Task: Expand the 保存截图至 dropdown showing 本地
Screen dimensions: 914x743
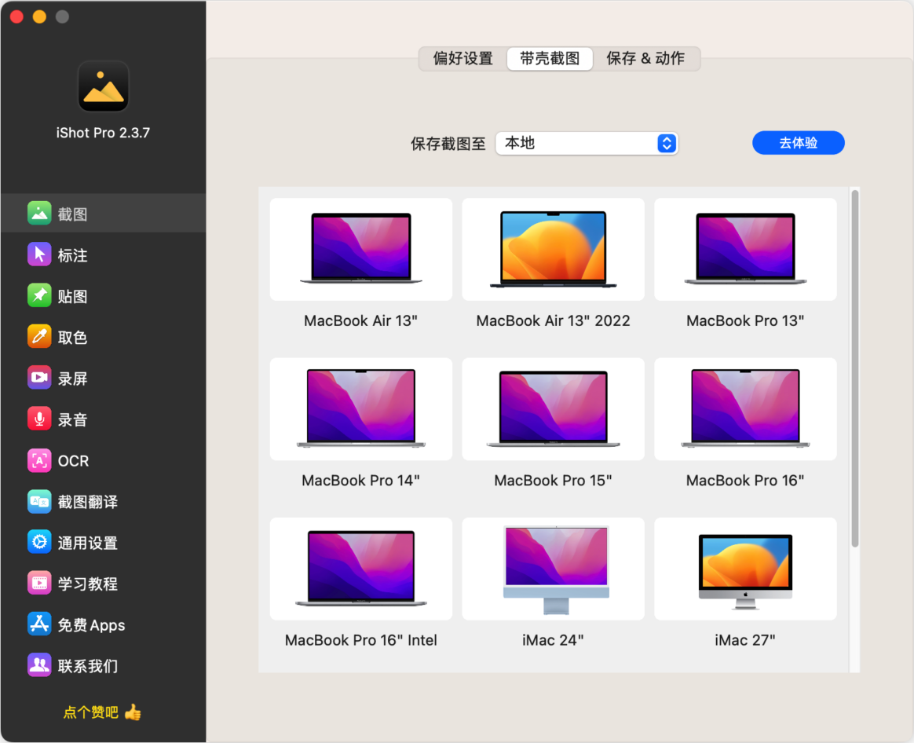Action: (587, 143)
